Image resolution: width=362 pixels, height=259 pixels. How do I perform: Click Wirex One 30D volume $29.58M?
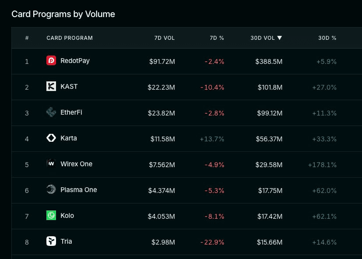269,165
